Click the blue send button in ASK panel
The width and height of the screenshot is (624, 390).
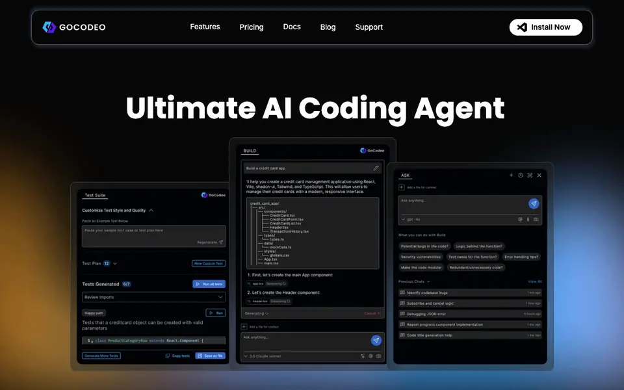(x=534, y=203)
